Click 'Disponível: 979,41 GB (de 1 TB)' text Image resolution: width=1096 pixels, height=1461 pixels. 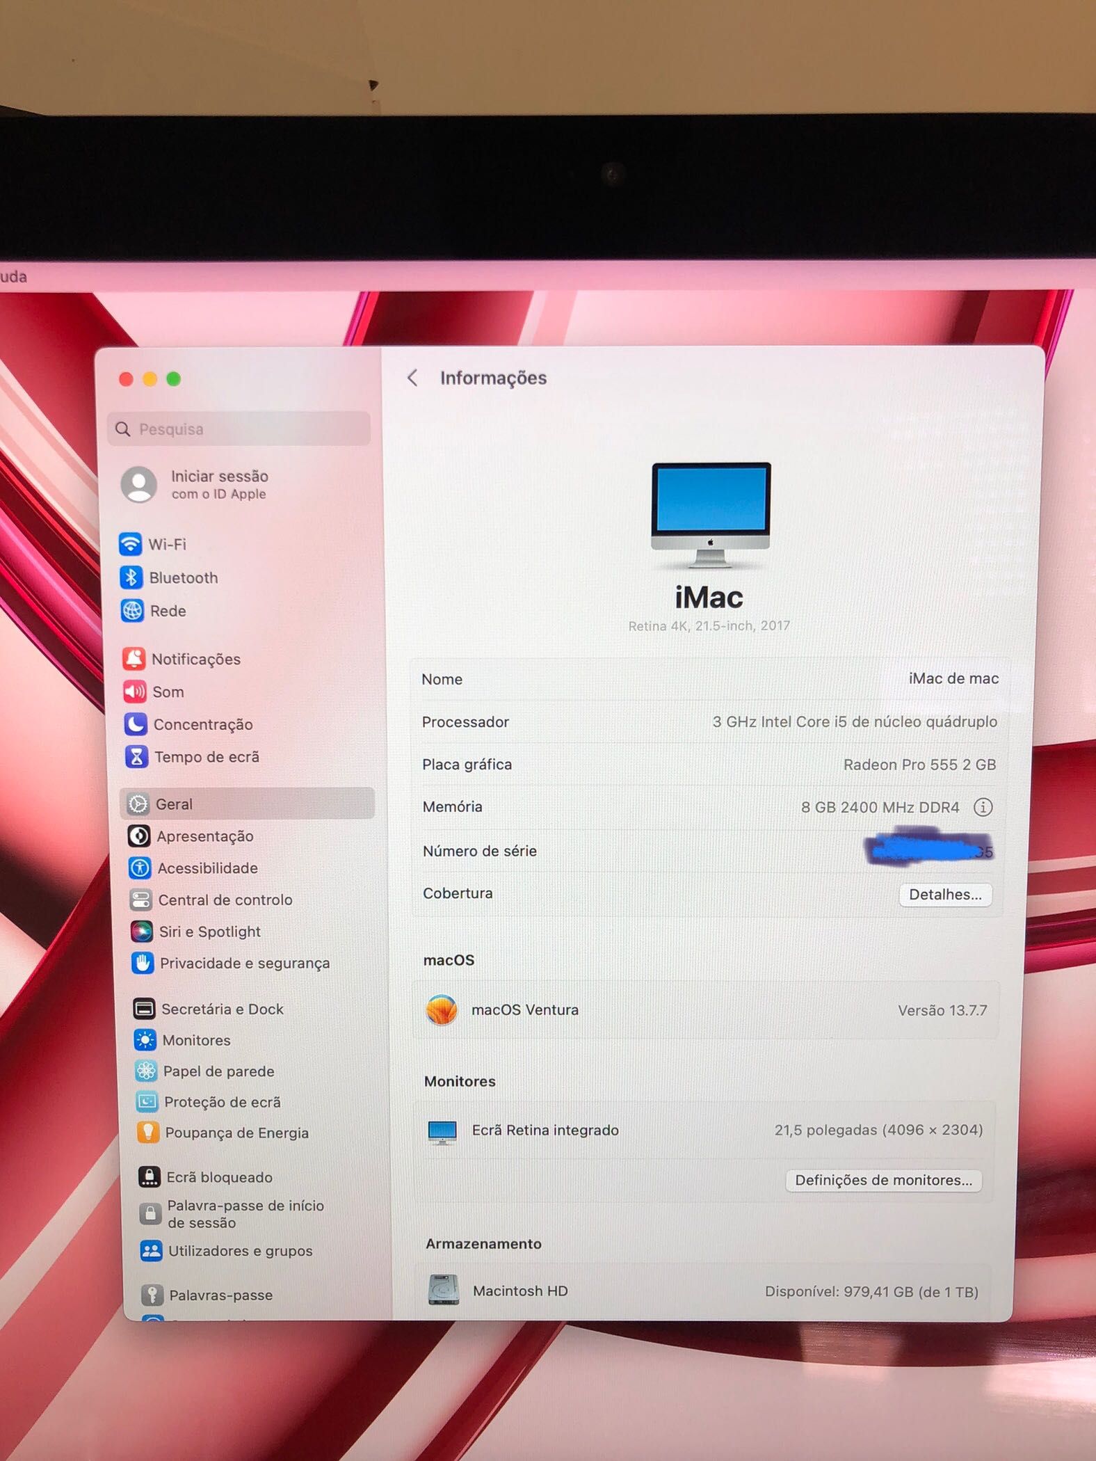871,1292
